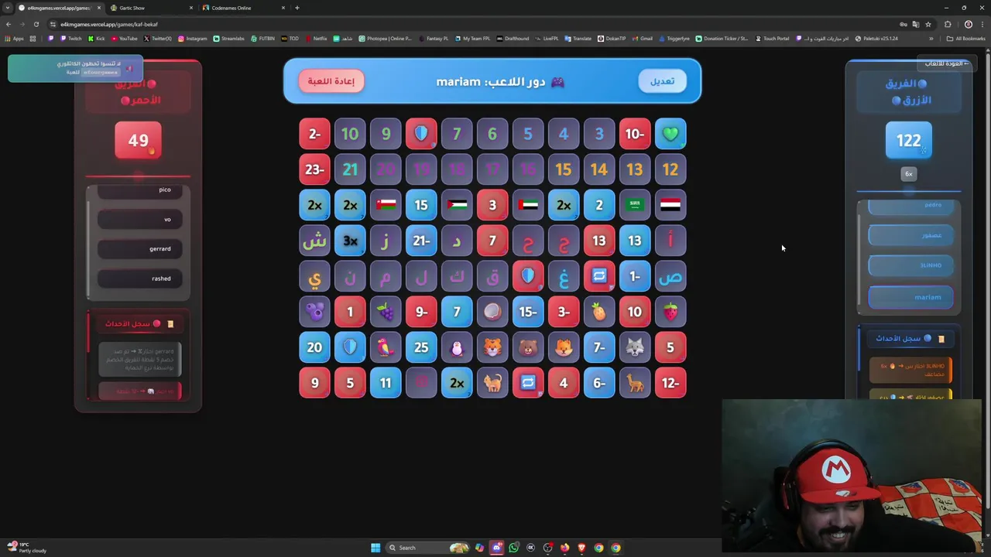Reload the current page

tap(36, 24)
